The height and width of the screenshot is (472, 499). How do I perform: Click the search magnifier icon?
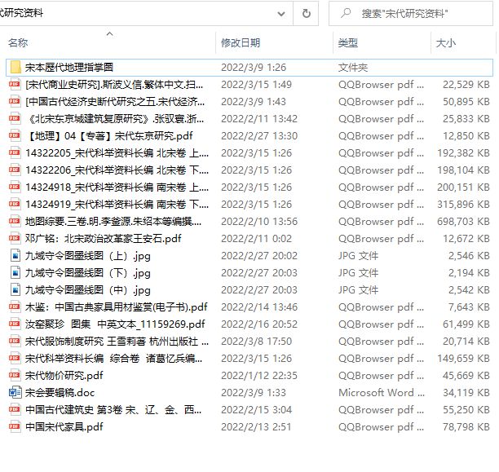pos(346,13)
